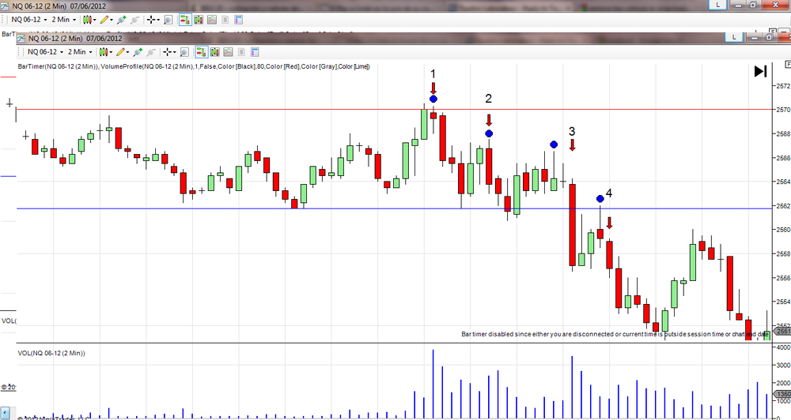Screen dimensions: 791x420
Task: Open chart Properties icon in back window toolbar
Action: (238, 19)
